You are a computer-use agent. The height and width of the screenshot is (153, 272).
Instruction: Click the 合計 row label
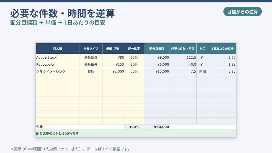(39, 127)
